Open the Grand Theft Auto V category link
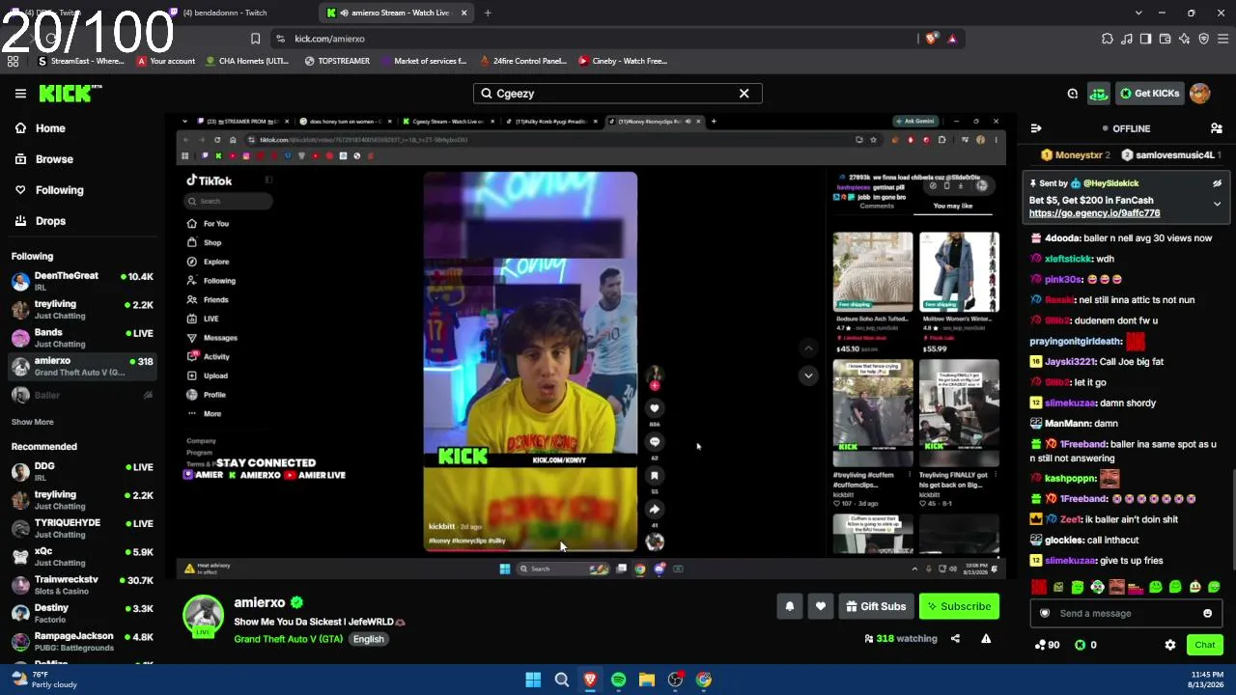Screen dimensions: 1236x695 (x=288, y=639)
